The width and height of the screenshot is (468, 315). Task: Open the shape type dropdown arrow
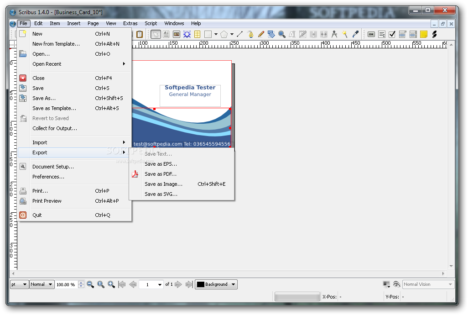click(216, 34)
